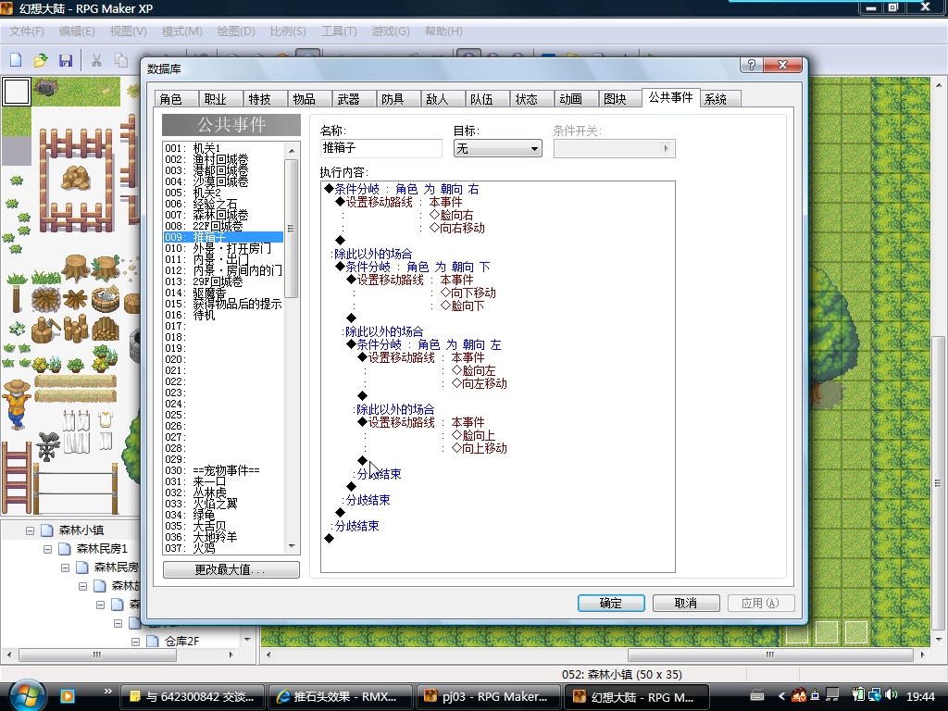The image size is (948, 711).
Task: Select the ◇向下移动 move command line
Action: point(468,293)
